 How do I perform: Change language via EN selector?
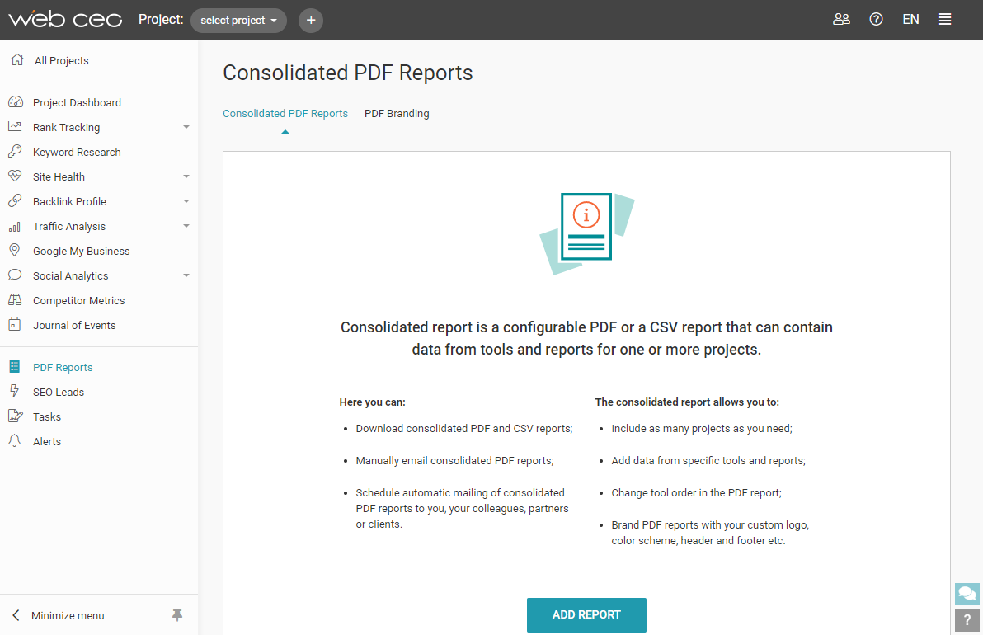click(x=910, y=20)
